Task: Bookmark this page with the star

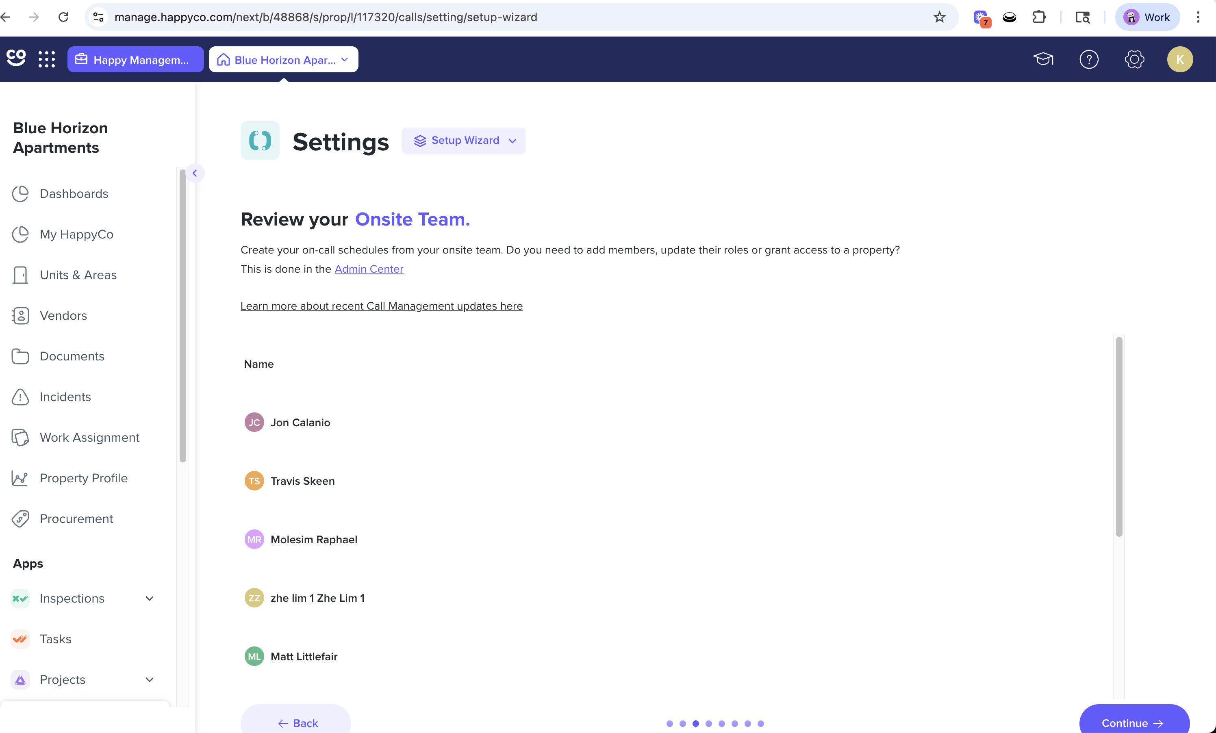Action: 939,17
